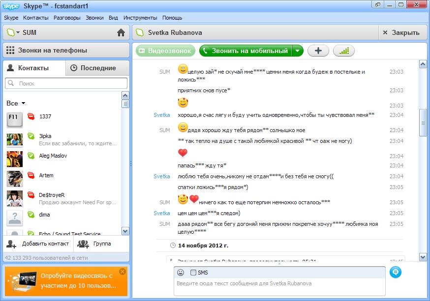Click the blue send message button
This screenshot has width=430, height=301.
tap(395, 272)
